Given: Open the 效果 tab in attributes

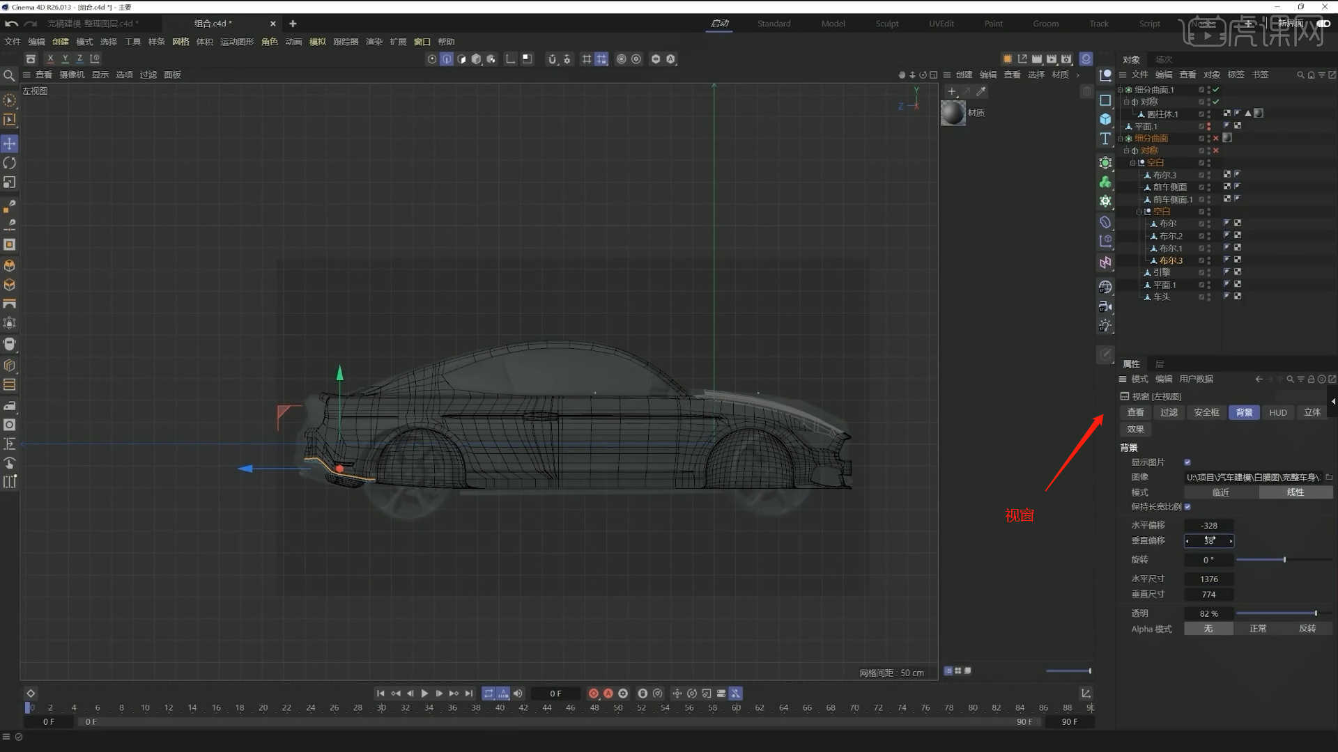Looking at the screenshot, I should pos(1136,430).
